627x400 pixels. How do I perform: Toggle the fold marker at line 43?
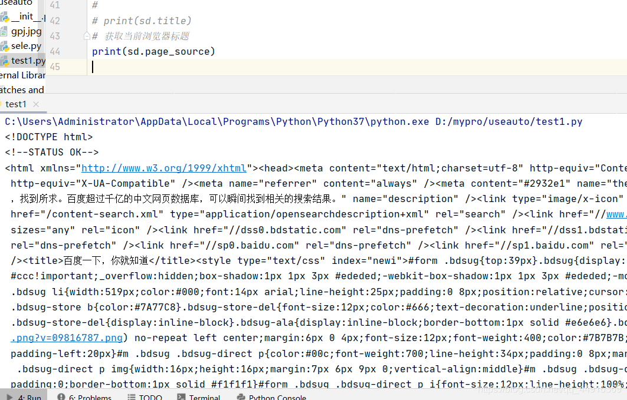(x=87, y=37)
